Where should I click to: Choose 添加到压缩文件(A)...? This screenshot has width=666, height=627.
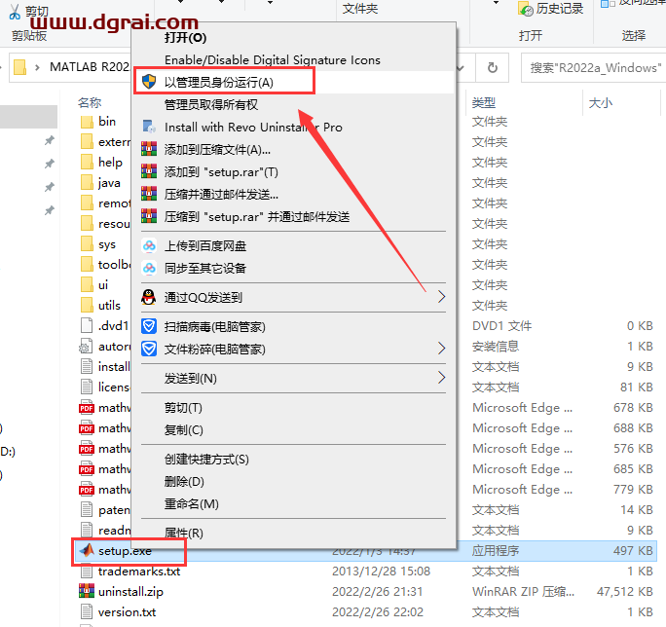(217, 150)
